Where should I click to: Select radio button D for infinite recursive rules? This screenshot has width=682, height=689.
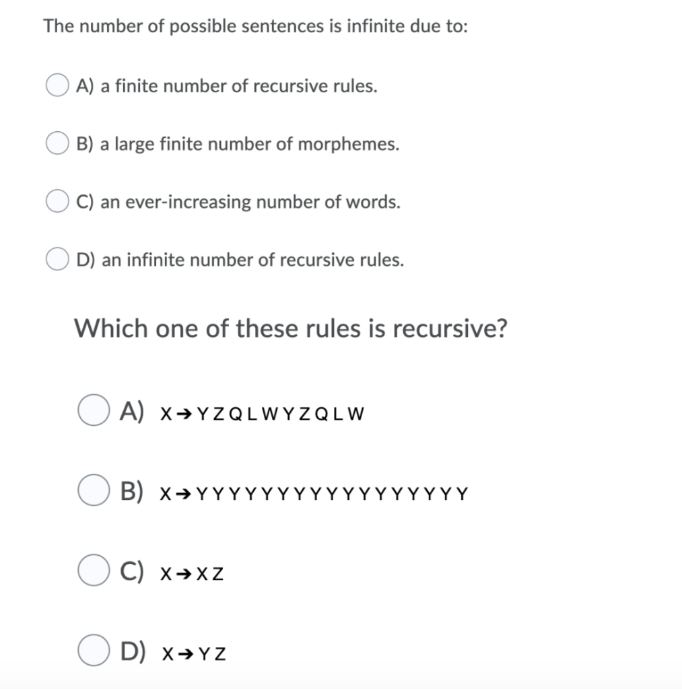(x=57, y=258)
